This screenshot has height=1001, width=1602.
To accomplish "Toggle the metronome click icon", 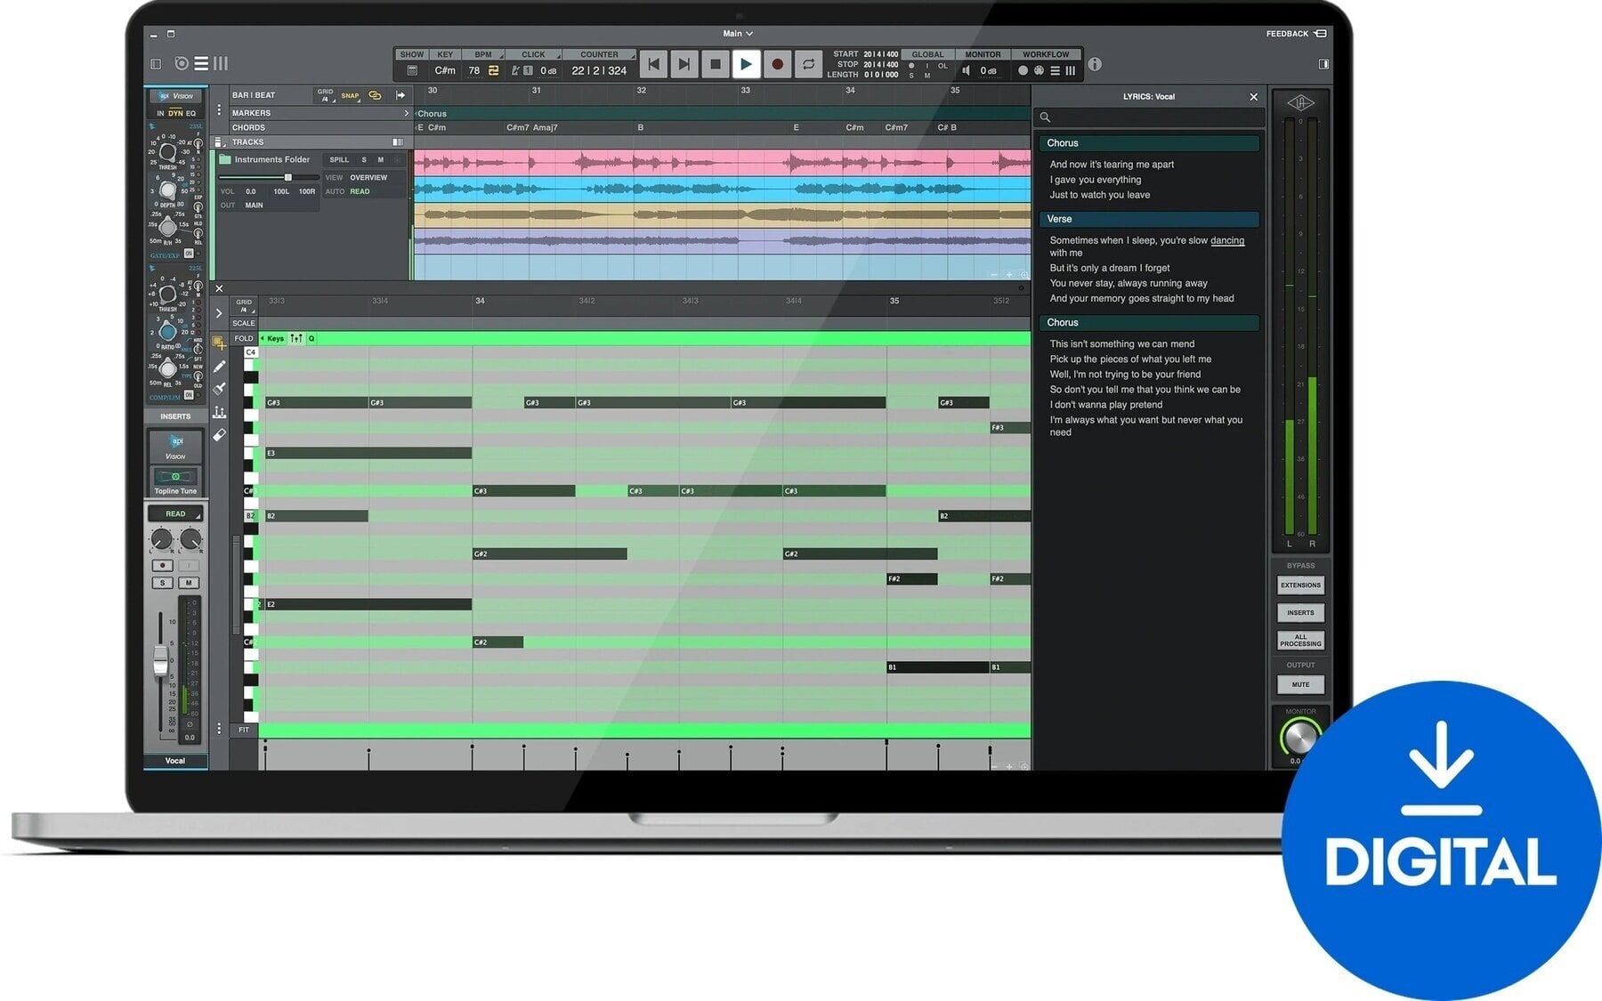I will point(515,70).
